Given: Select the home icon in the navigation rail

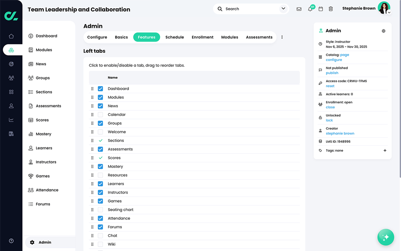Looking at the screenshot, I should pyautogui.click(x=11, y=36).
